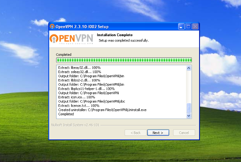Click the log scrollbar thumb
The height and width of the screenshot is (162, 241).
click(189, 108)
